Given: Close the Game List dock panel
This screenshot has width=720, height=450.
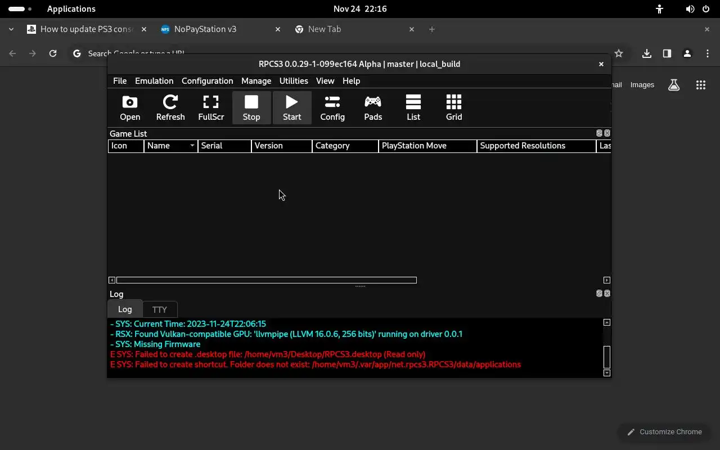Looking at the screenshot, I should click(607, 133).
